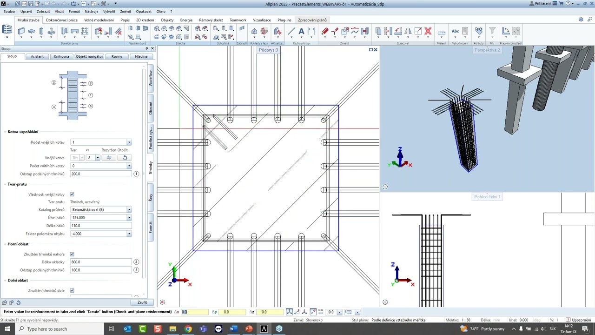This screenshot has height=335, width=595.
Task: Open Allplan from the Windows taskbar
Action: click(264, 329)
